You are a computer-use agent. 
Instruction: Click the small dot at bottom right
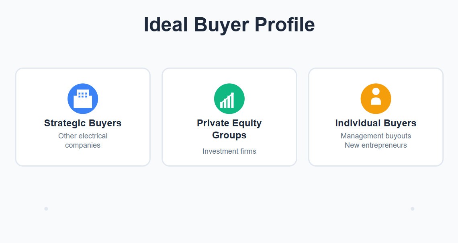coord(413,209)
